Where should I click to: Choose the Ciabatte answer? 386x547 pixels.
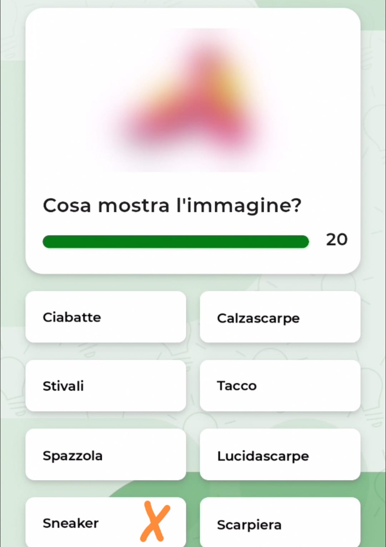[x=105, y=317]
